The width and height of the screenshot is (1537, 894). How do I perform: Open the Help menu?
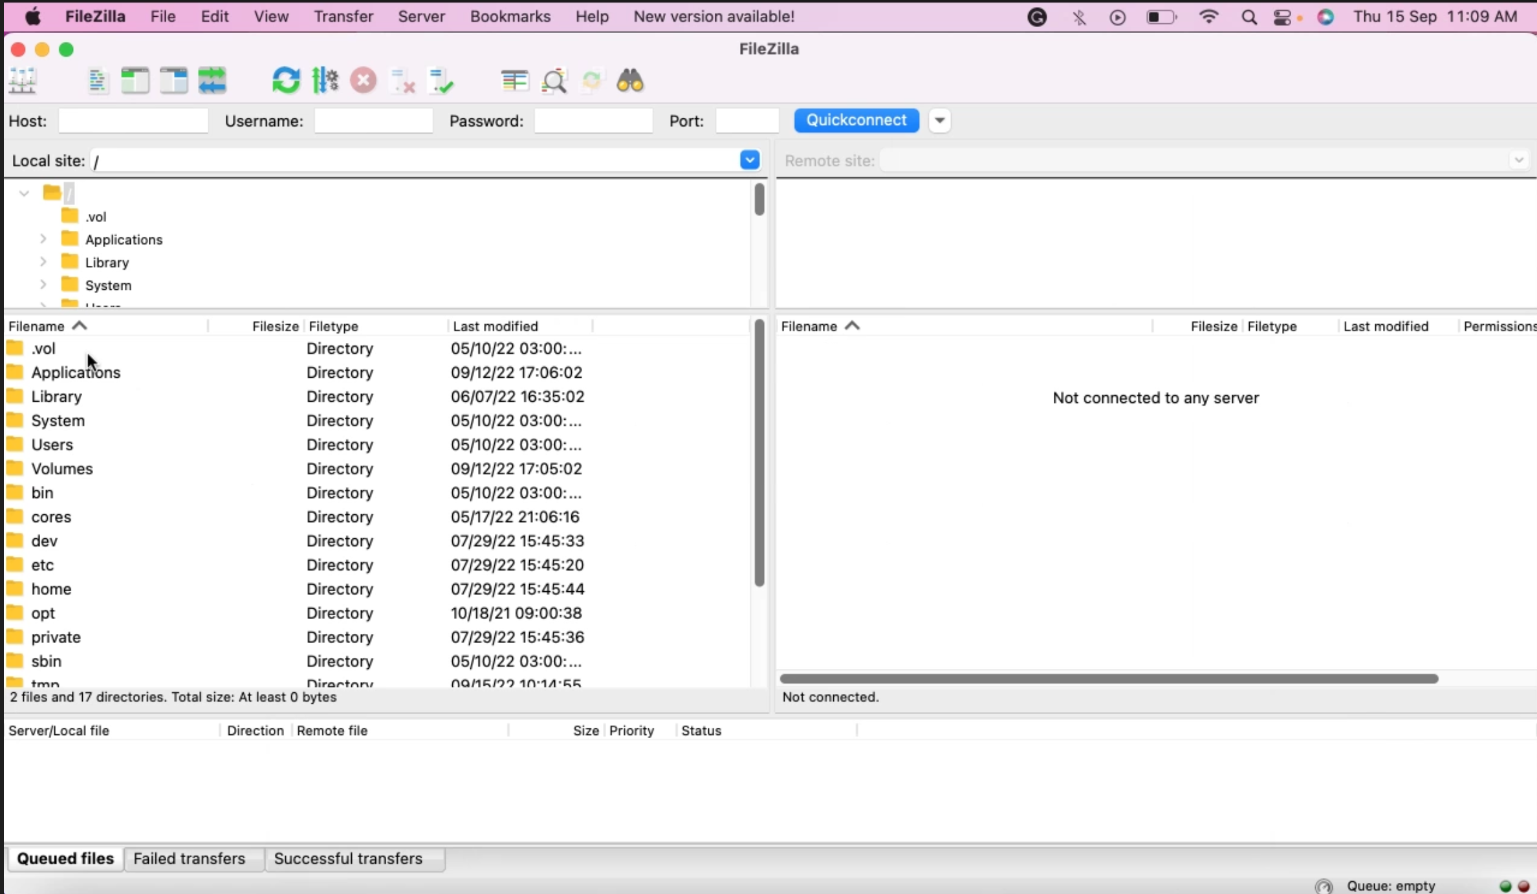[592, 16]
